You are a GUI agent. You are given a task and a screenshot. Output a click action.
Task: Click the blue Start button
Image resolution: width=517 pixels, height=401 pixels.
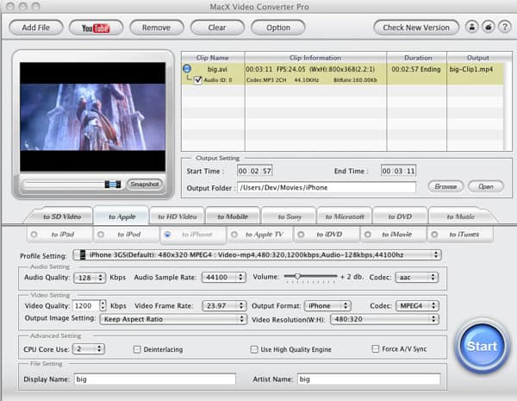coord(482,346)
